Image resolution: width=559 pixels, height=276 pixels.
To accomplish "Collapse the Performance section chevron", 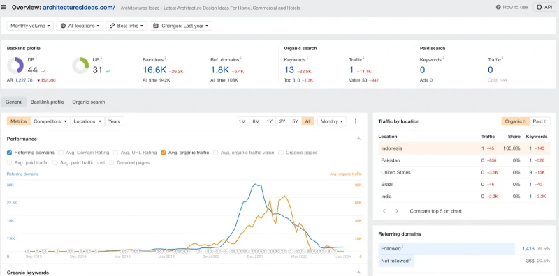I will click(x=358, y=139).
